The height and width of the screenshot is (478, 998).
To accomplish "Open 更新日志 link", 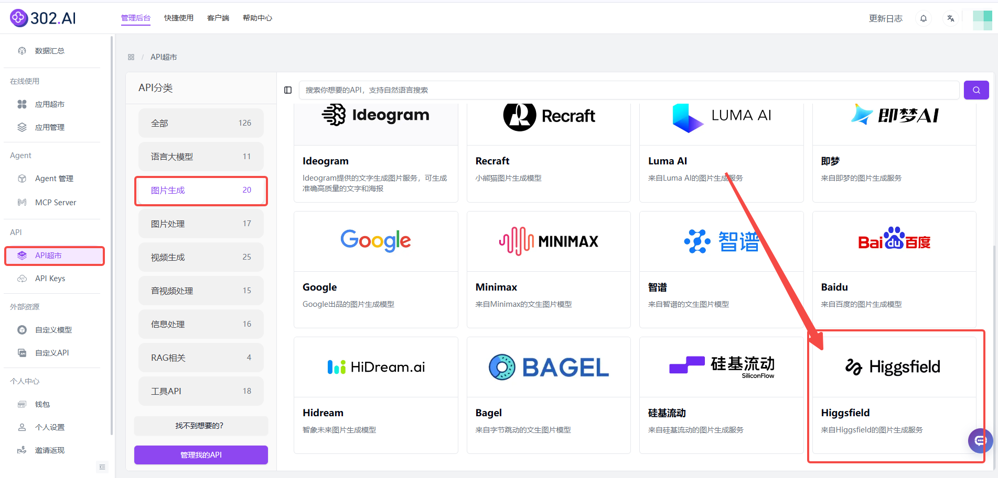I will point(886,18).
